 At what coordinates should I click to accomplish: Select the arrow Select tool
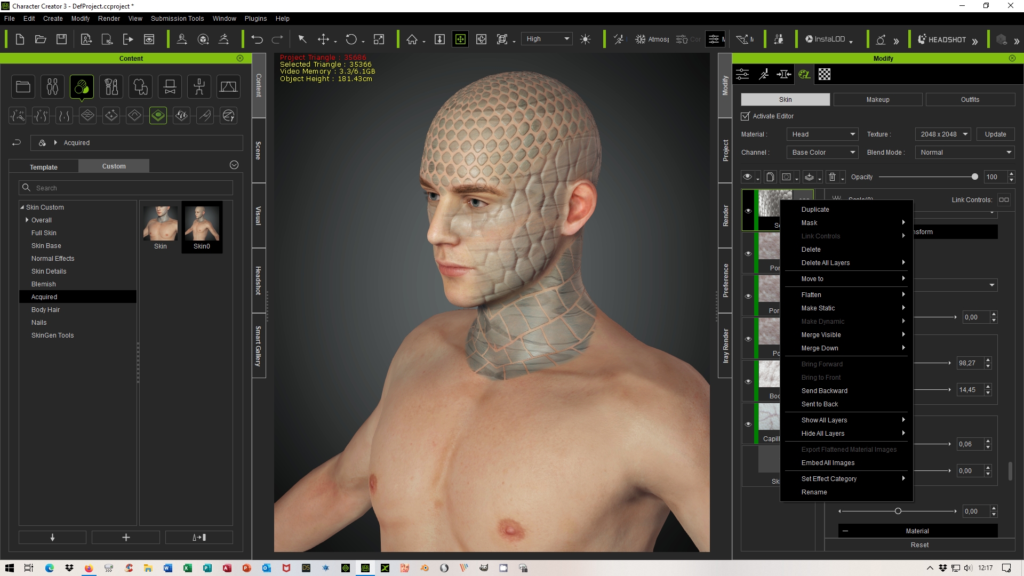302,39
